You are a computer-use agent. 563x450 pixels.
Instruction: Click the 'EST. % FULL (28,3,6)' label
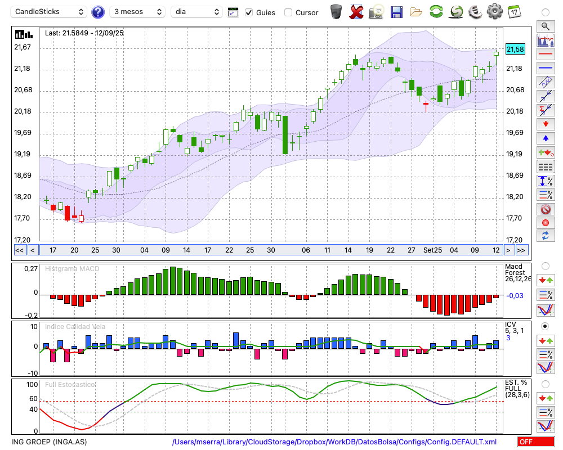[x=517, y=389]
